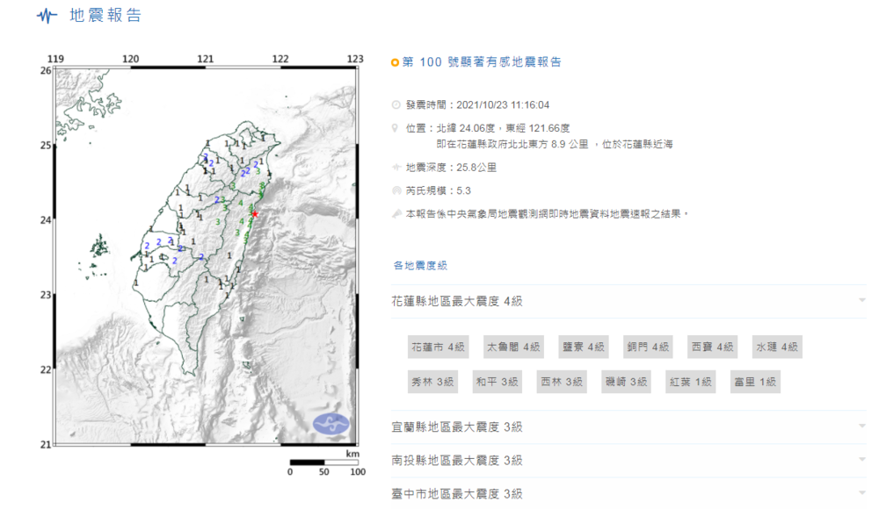Click the red epicenter star on the map
The height and width of the screenshot is (509, 879).
coord(255,213)
